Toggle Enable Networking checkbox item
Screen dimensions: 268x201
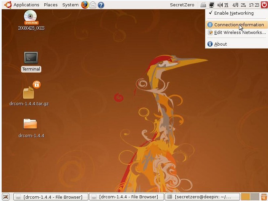tap(237, 13)
